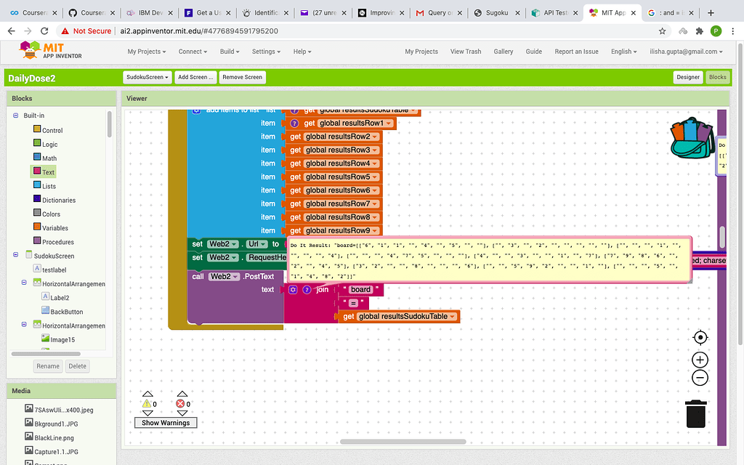
Task: Open the global resultsSudokuTable dropdown in join
Action: click(x=452, y=317)
